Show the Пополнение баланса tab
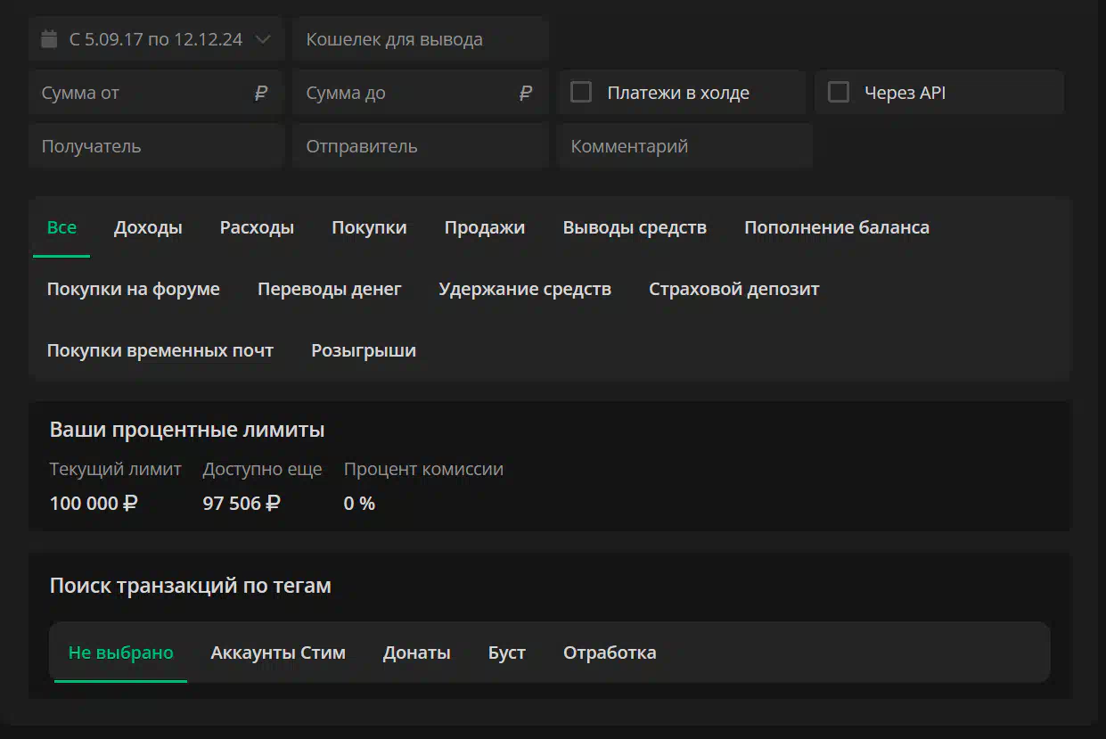 837,227
